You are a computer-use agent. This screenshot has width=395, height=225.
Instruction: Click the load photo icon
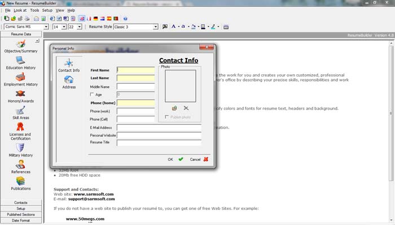click(174, 108)
